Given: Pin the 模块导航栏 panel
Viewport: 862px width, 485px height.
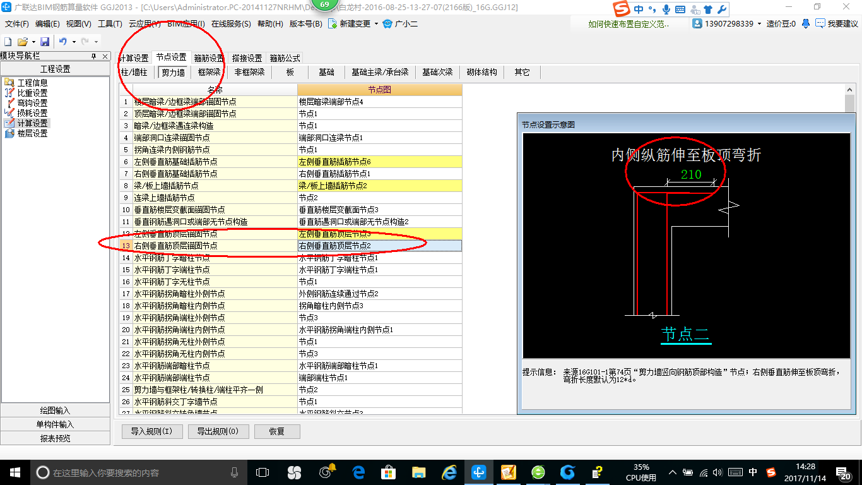Looking at the screenshot, I should point(93,56).
